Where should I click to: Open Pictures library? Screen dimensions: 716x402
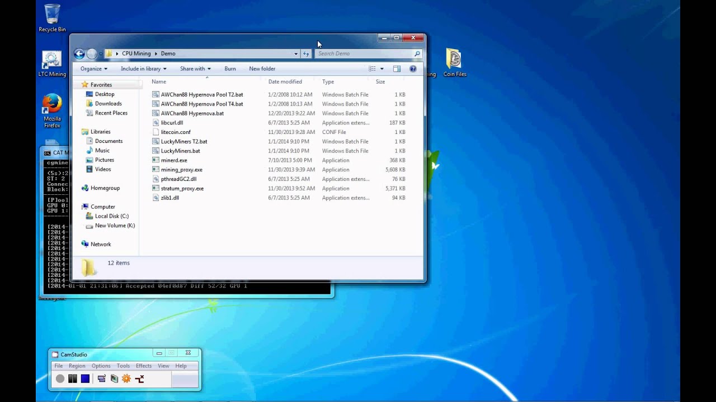[104, 160]
